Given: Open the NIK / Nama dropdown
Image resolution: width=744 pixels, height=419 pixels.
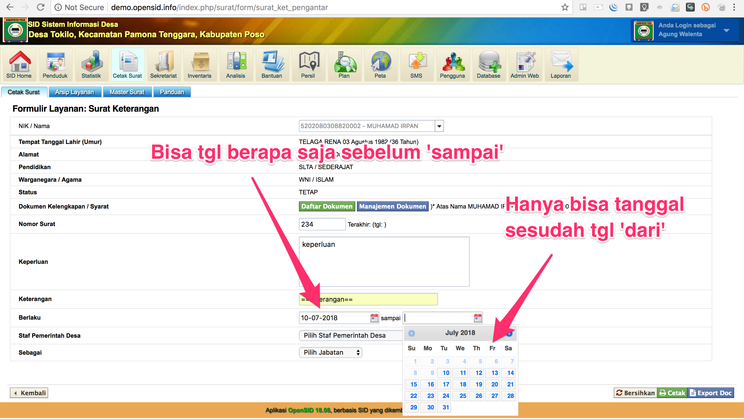Looking at the screenshot, I should click(439, 126).
